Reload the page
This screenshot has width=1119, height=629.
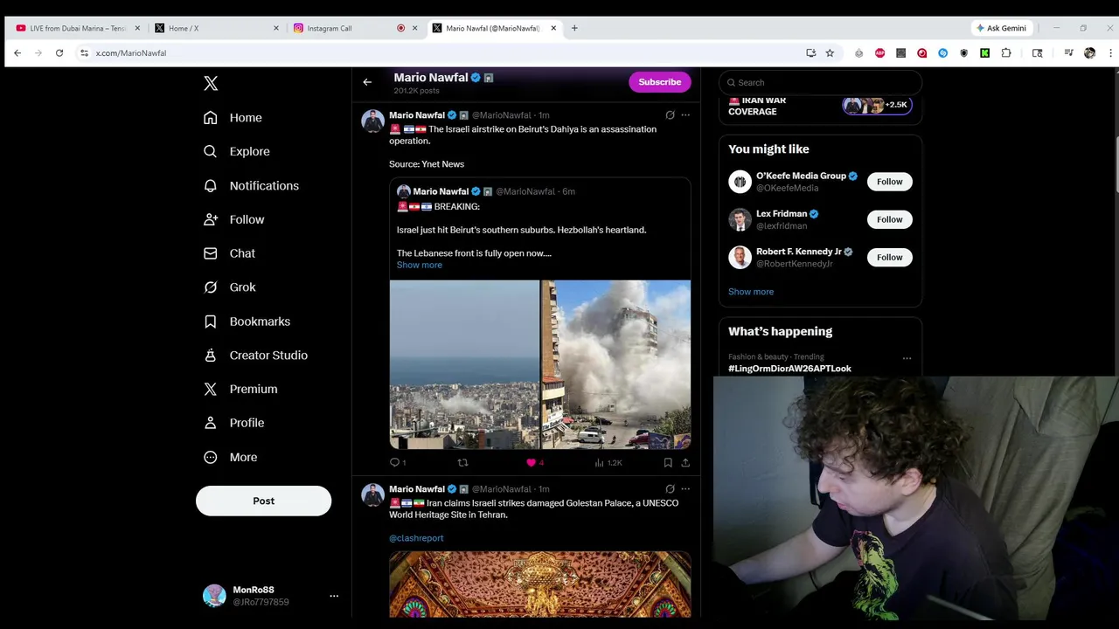pyautogui.click(x=59, y=53)
